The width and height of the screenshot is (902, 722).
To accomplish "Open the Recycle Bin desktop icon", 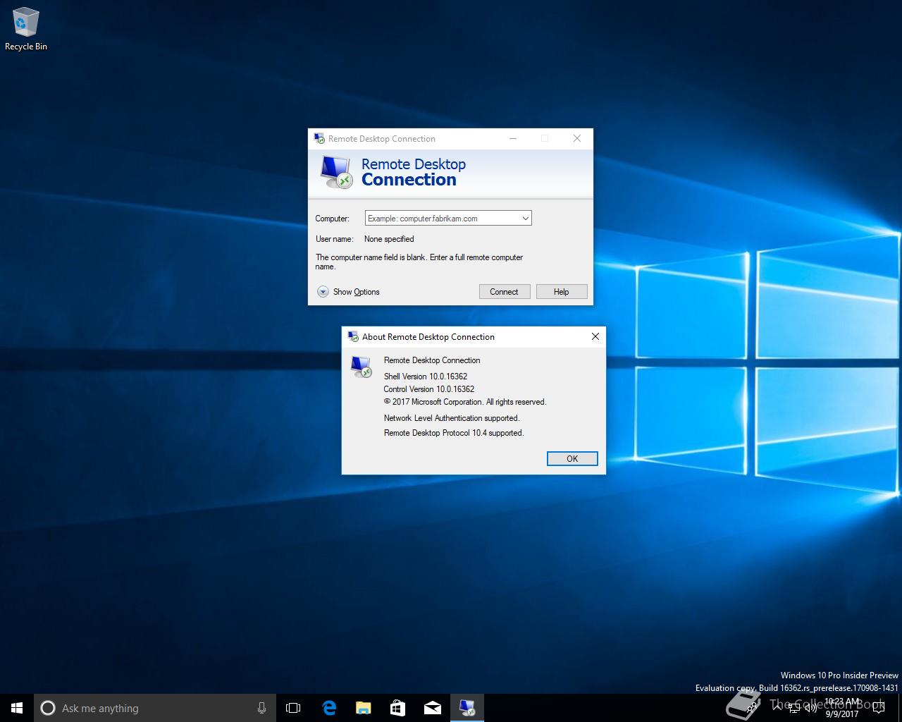I will [x=25, y=30].
